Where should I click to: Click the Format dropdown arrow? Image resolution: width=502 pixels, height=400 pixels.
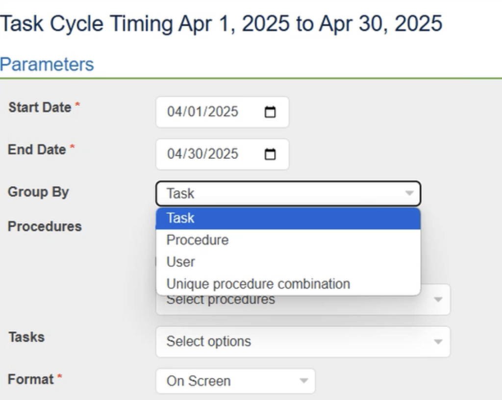pos(303,381)
